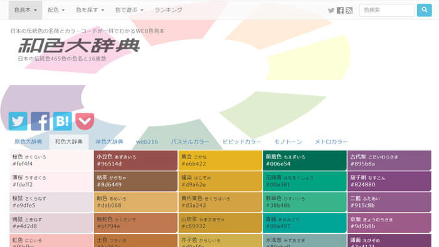
Task: Pick the 山吹茶 #c89932 swatch
Action: [220, 223]
